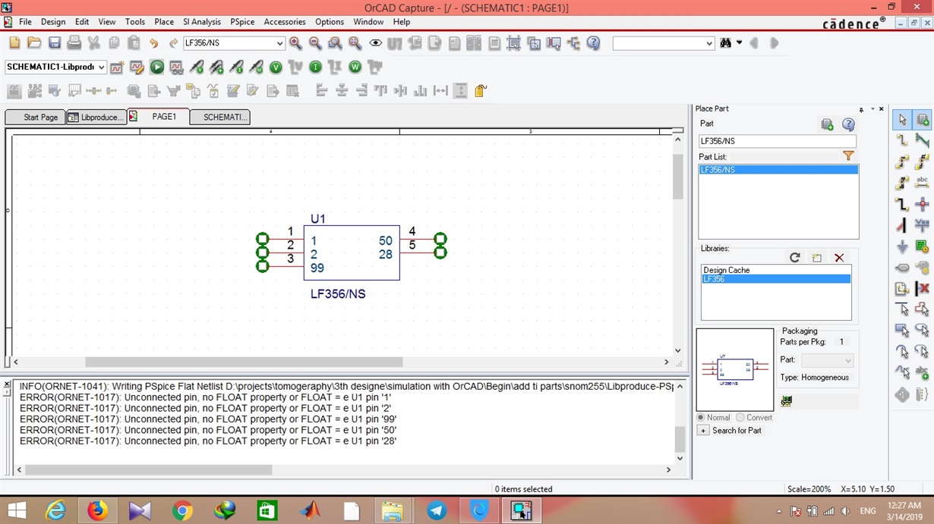Image resolution: width=934 pixels, height=524 pixels.
Task: Open the Place menu
Action: tap(164, 22)
